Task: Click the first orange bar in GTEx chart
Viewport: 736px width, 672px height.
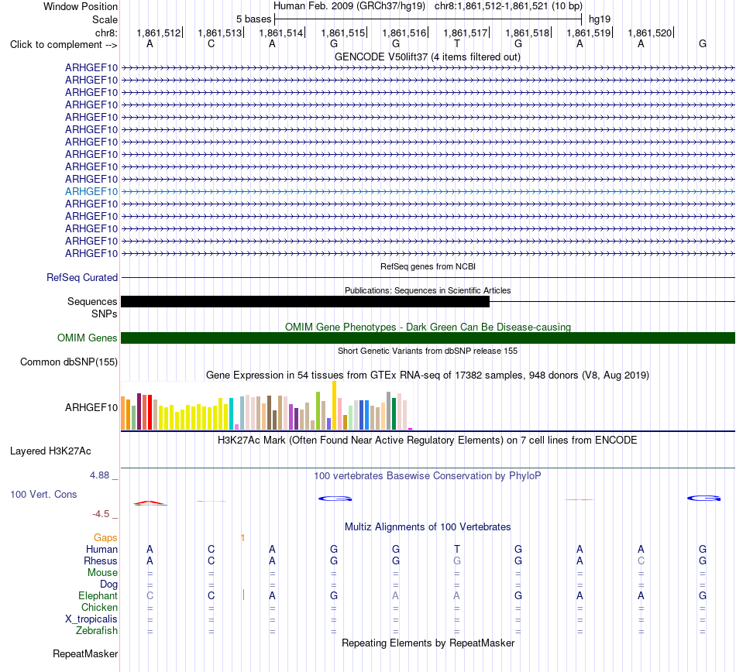Action: point(123,413)
